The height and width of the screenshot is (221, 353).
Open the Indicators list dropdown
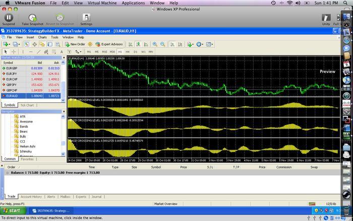click(190, 44)
